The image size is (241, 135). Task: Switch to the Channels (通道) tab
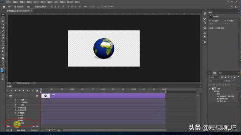(220, 73)
